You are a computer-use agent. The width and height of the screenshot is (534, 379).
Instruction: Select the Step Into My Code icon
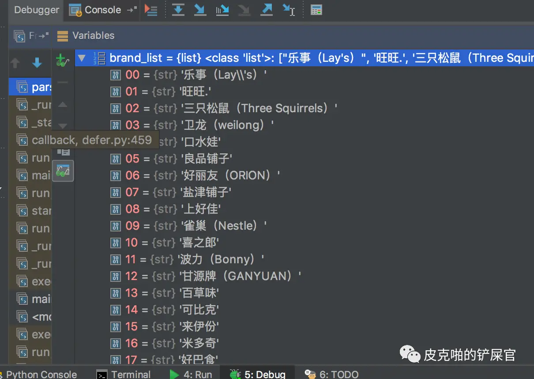tap(222, 10)
